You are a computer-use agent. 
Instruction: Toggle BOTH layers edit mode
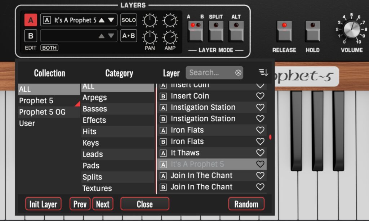pyautogui.click(x=49, y=48)
